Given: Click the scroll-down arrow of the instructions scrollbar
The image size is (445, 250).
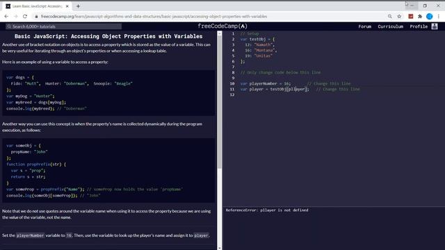Looking at the screenshot, I should coord(220,248).
